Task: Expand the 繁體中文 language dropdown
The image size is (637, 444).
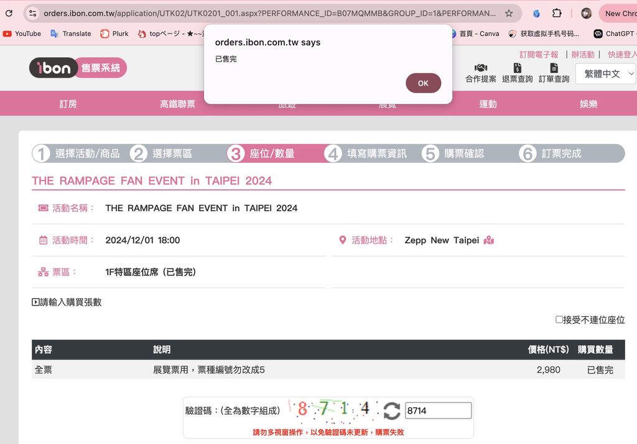Action: (x=605, y=74)
